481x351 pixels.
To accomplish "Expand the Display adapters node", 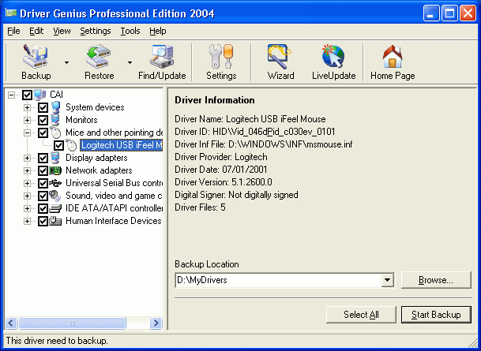I will coord(27,158).
